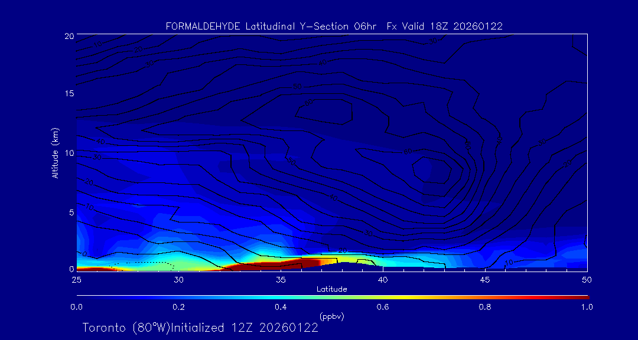Screen dimensions: 638x340
Task: Click latitude axis tick label 40
Action: click(382, 280)
